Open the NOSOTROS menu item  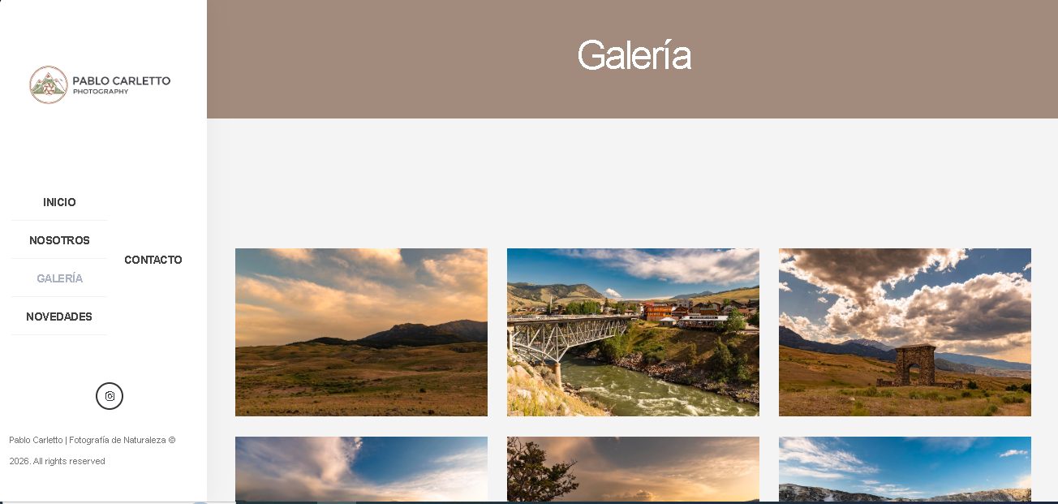[59, 240]
